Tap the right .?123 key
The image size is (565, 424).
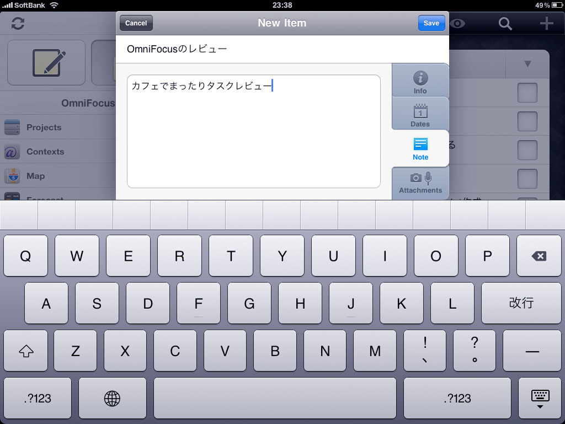click(x=457, y=398)
